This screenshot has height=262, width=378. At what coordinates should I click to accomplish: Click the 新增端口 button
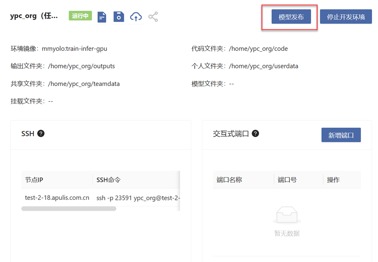(x=341, y=135)
